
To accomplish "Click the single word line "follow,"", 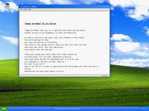I will point(28,69).
